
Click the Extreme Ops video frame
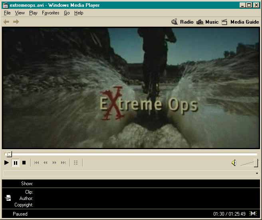pyautogui.click(x=131, y=88)
